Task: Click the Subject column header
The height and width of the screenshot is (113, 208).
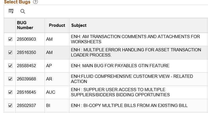Action: (x=79, y=25)
